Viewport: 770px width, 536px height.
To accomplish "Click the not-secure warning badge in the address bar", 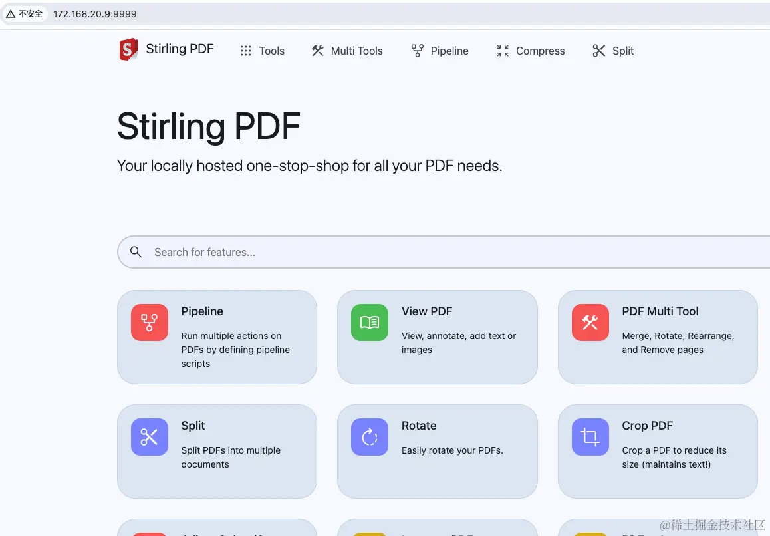I will (24, 14).
